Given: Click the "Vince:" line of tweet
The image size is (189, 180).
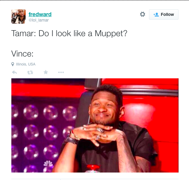Looking at the screenshot, I should coord(22,54).
